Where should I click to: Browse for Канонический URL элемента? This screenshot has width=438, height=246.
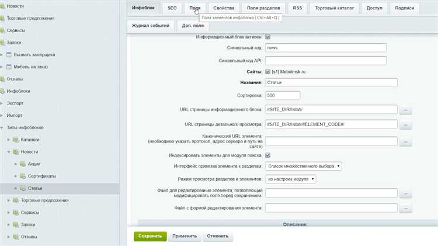[406, 142]
